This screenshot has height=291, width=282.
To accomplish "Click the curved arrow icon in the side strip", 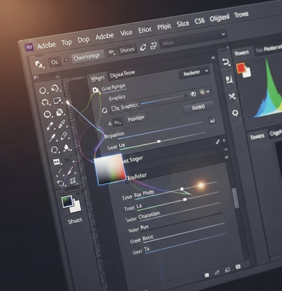I will click(226, 62).
